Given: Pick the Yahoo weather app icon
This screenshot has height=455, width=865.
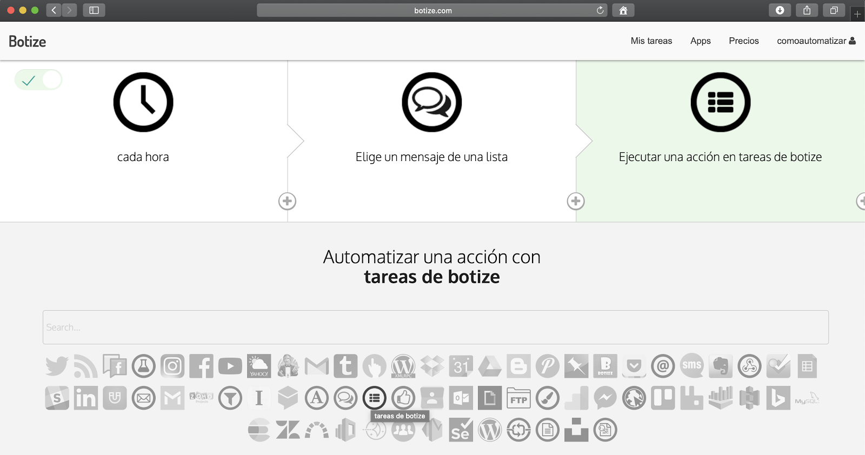Looking at the screenshot, I should click(x=259, y=366).
